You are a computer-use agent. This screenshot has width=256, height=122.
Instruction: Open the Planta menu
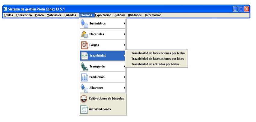(x=39, y=15)
